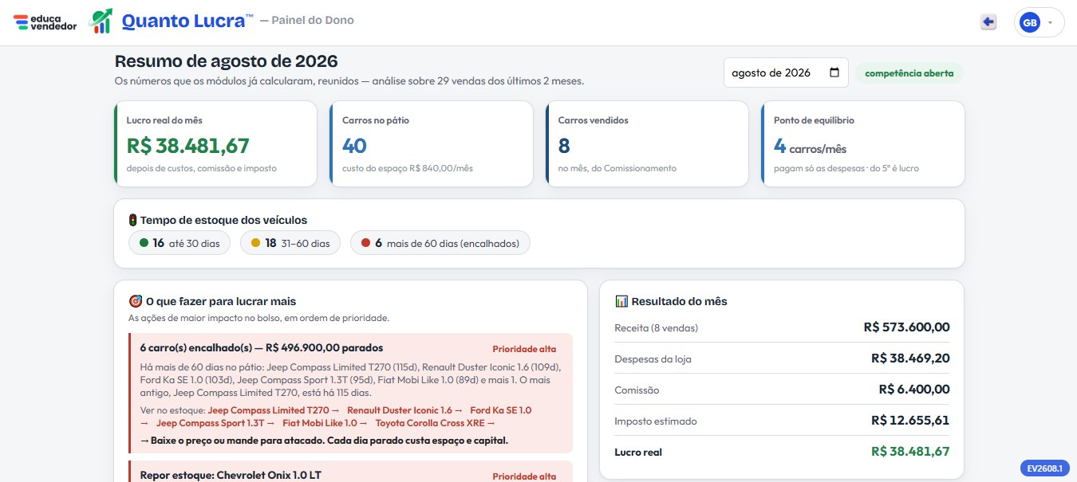Open the GB user avatar
This screenshot has width=1077, height=482.
(x=1030, y=23)
